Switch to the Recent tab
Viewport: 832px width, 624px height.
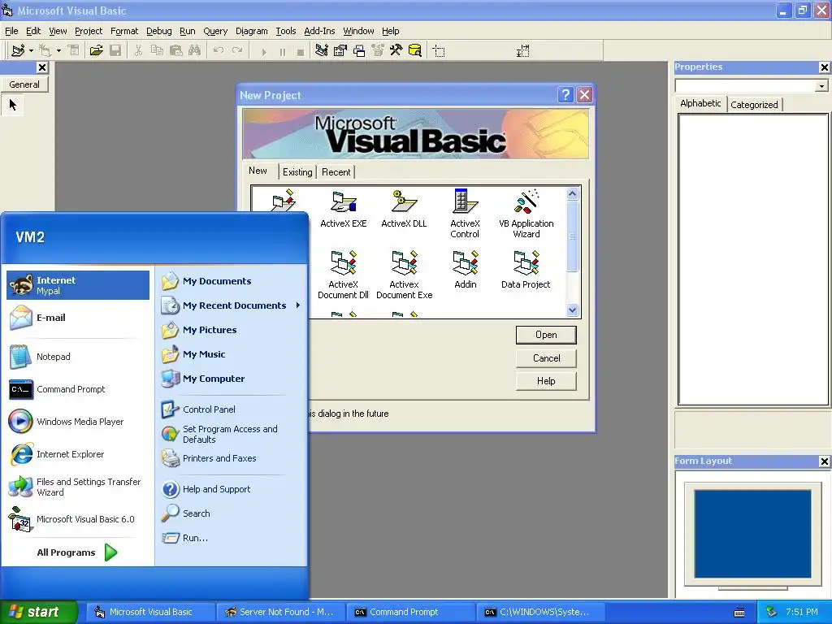[x=336, y=172]
